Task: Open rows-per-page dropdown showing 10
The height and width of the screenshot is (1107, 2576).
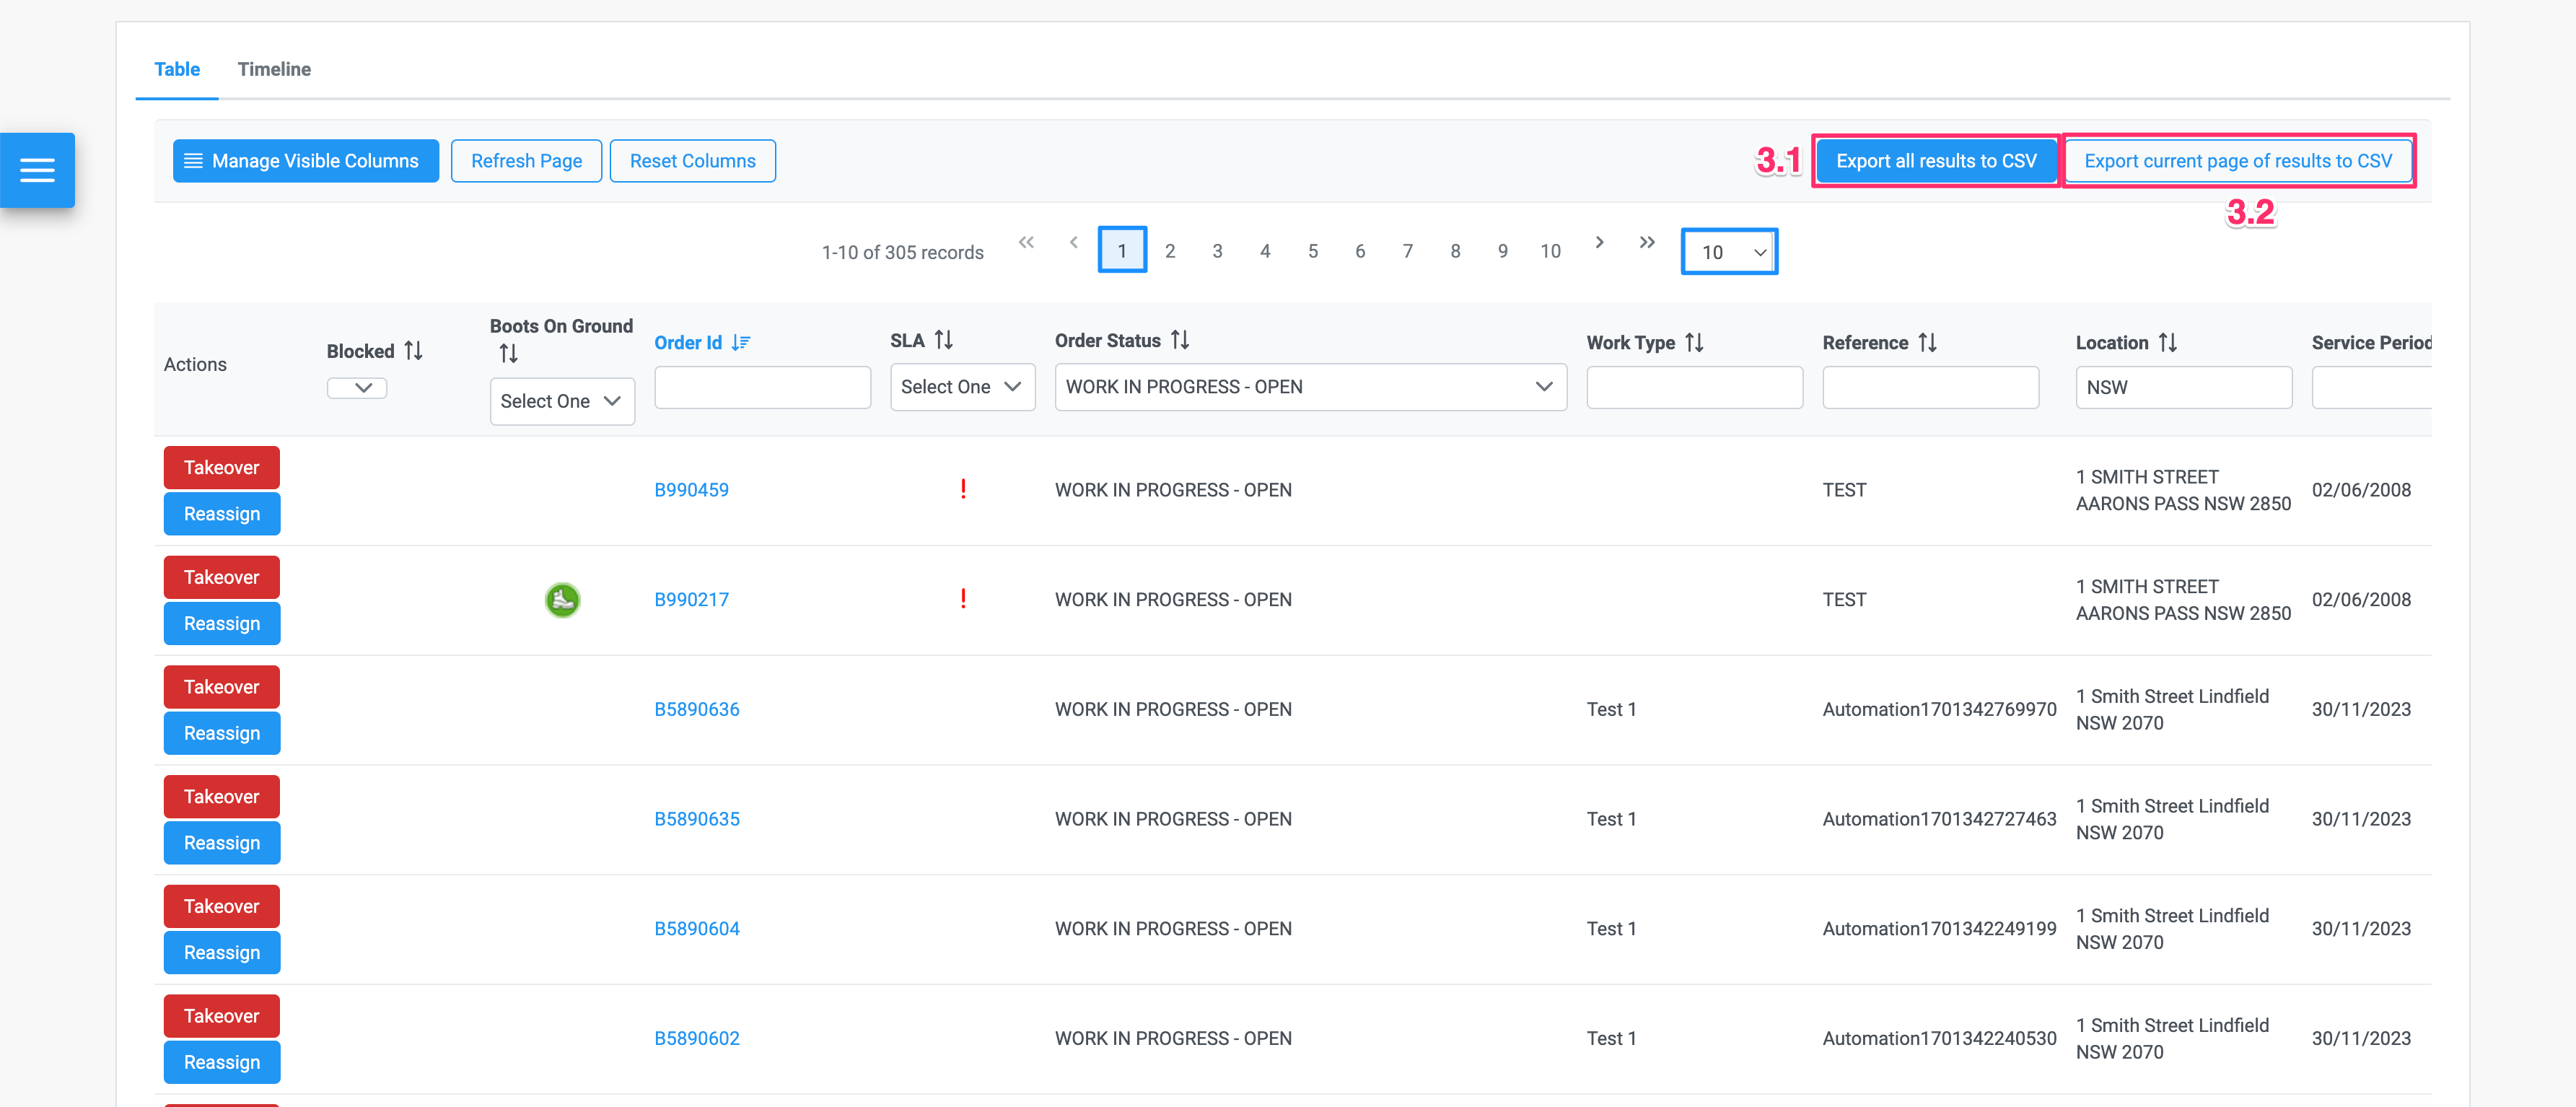Action: coord(1729,252)
